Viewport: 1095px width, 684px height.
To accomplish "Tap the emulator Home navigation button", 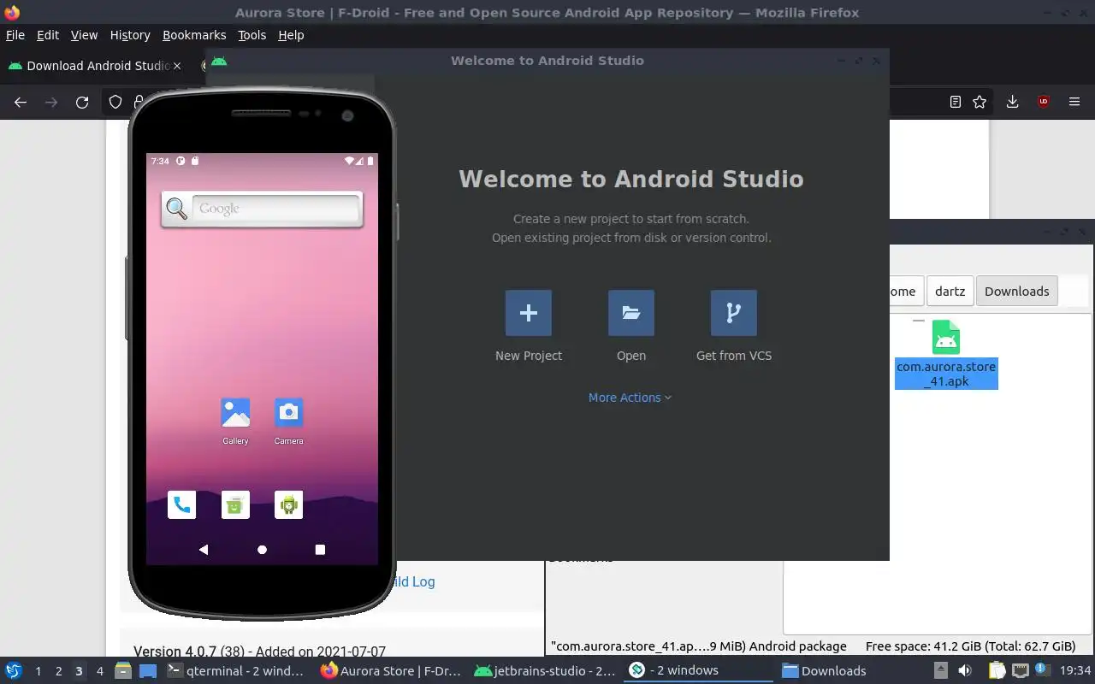I will pos(262,550).
